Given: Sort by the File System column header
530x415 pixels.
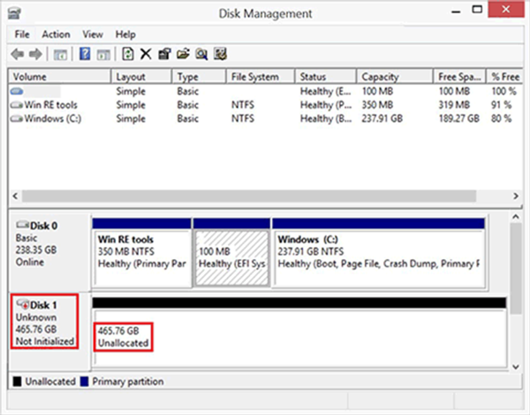Looking at the screenshot, I should click(261, 76).
